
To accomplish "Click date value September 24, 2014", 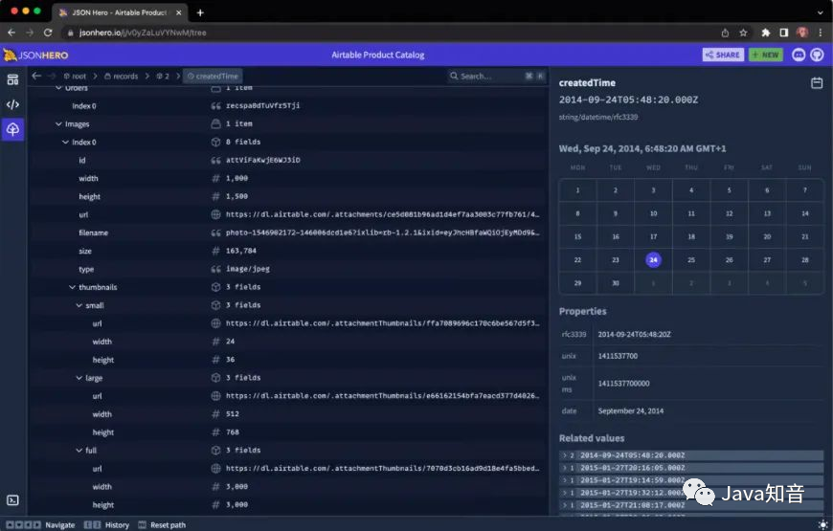I will [631, 410].
